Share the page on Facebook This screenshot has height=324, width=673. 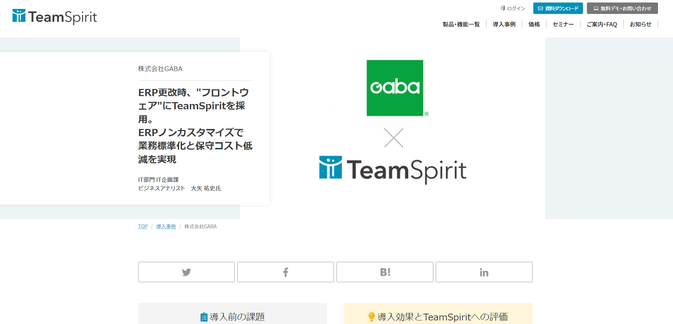[x=285, y=272]
